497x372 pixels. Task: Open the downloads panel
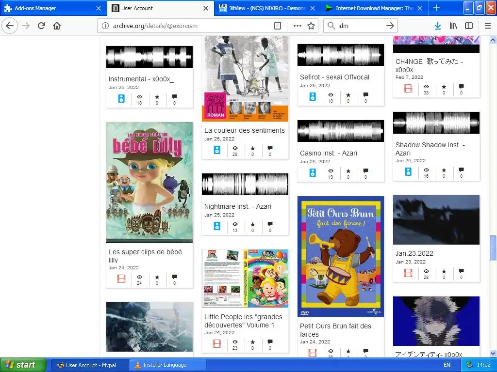pos(438,26)
